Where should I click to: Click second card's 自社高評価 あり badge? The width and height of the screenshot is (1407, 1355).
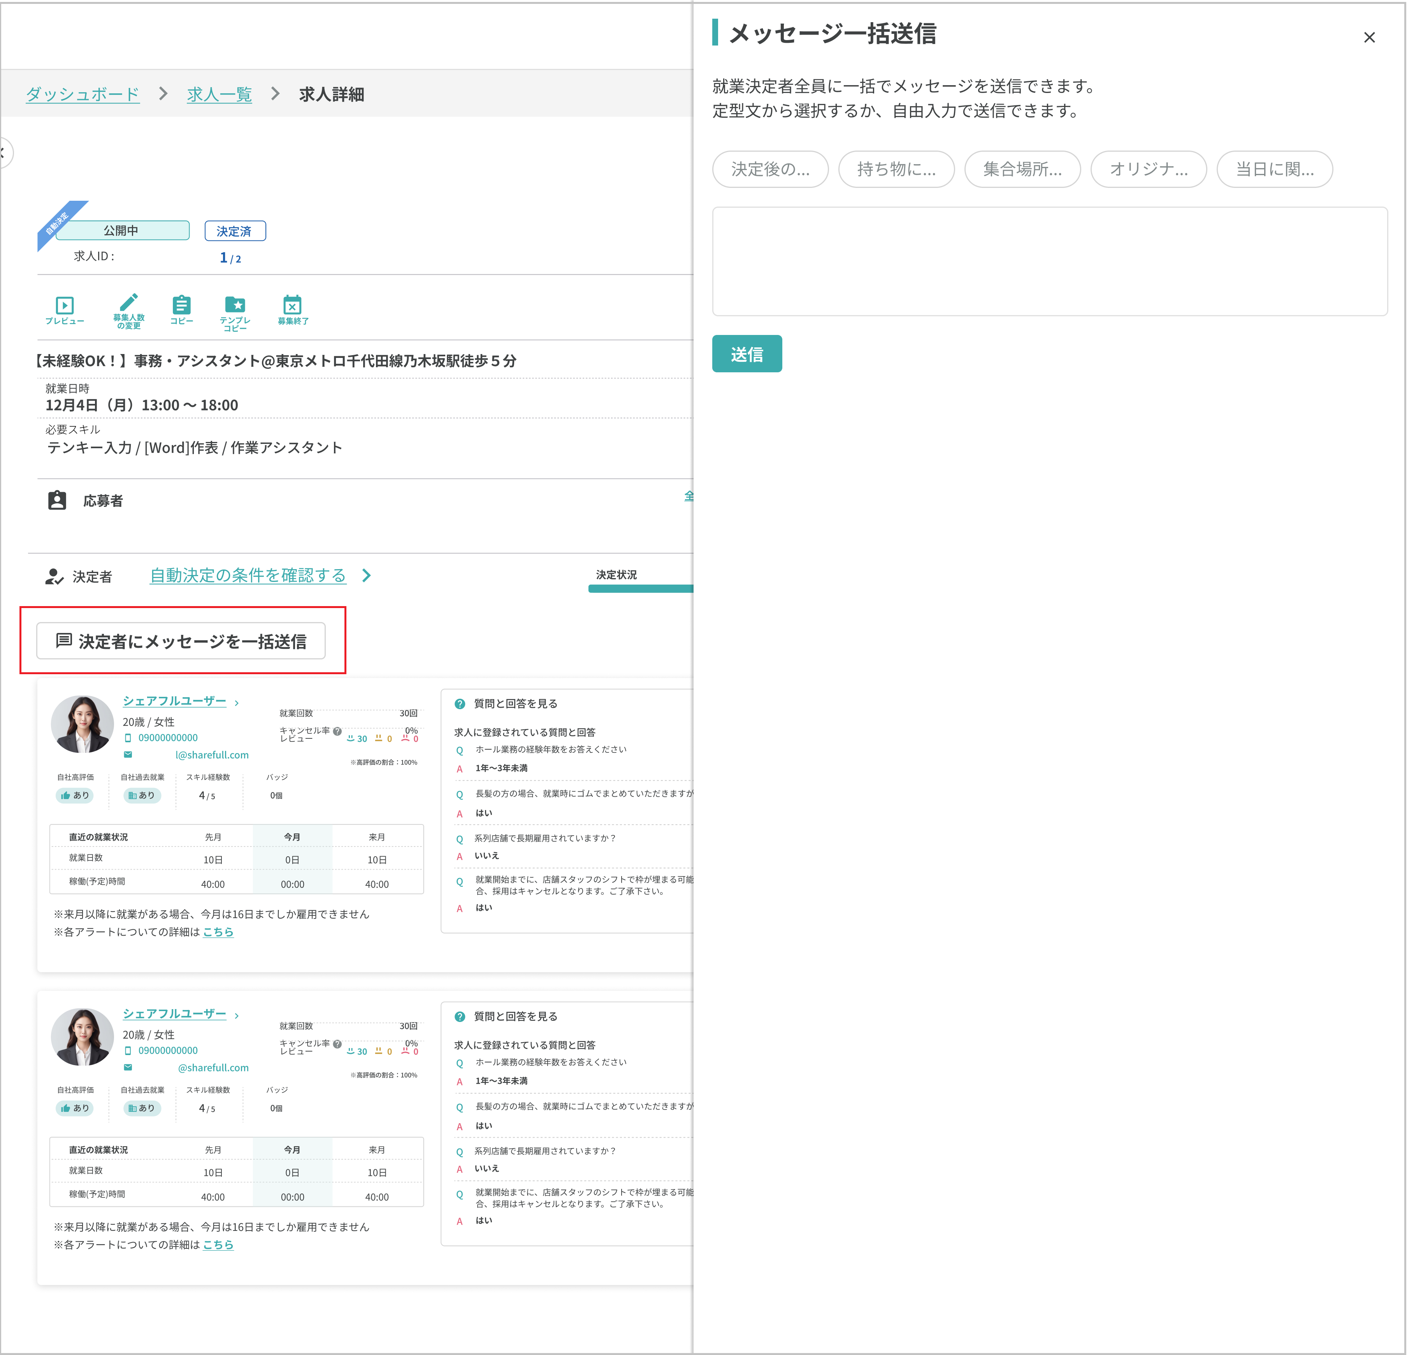click(x=75, y=1108)
